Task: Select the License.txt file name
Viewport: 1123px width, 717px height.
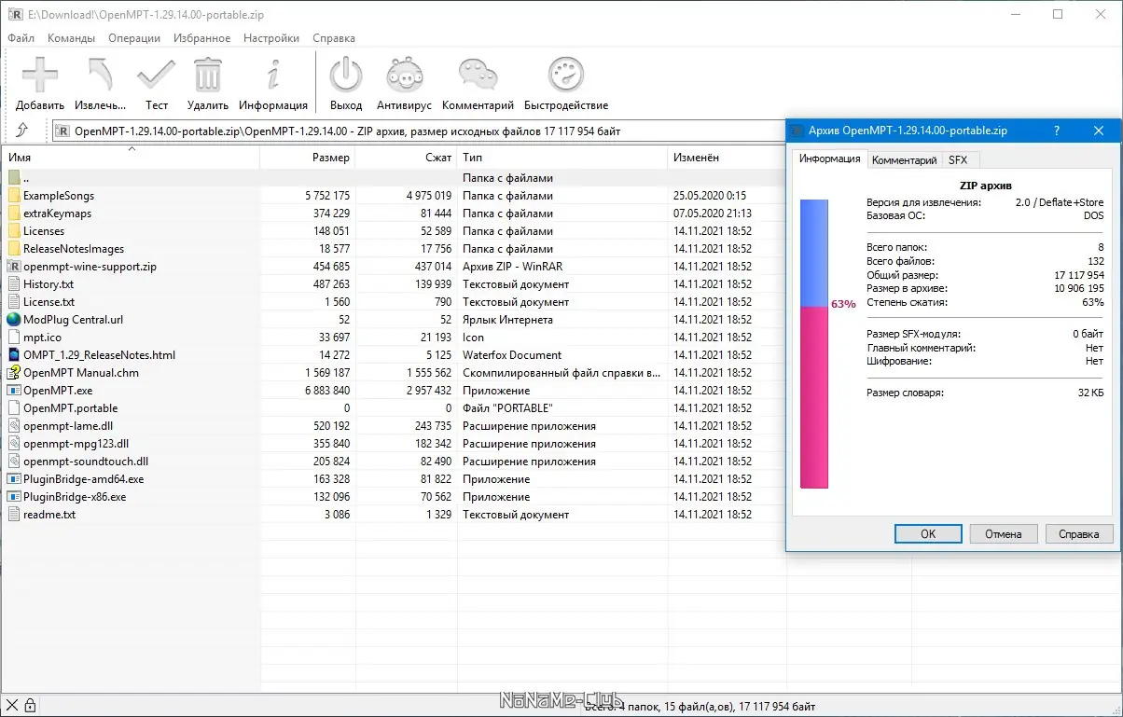Action: pos(49,302)
